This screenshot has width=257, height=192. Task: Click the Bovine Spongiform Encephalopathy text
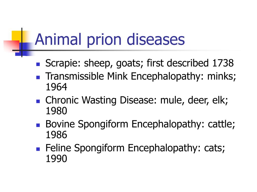[x=123, y=124]
